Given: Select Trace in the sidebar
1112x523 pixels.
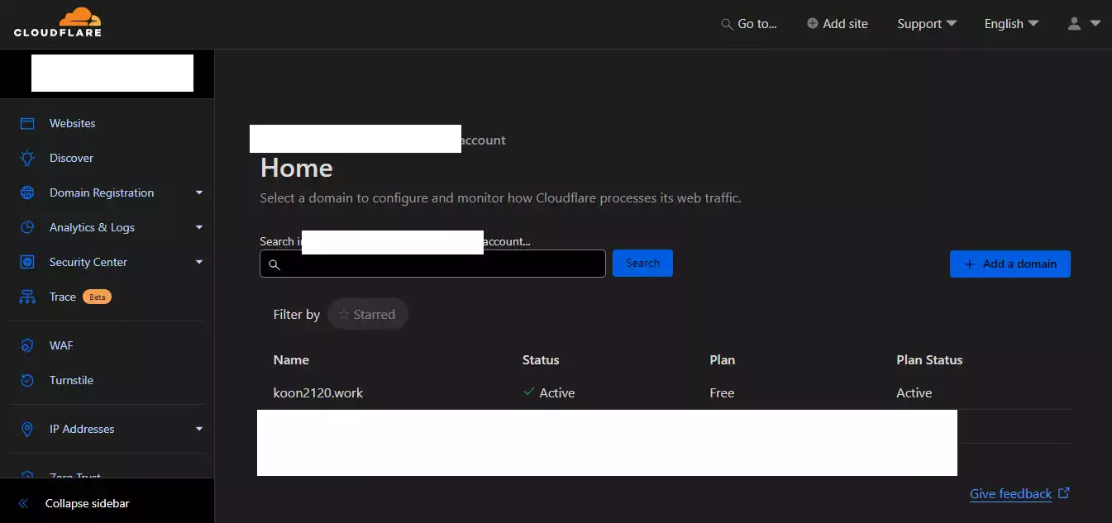Looking at the screenshot, I should 63,297.
